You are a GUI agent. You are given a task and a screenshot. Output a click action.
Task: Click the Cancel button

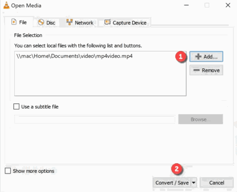(x=217, y=183)
